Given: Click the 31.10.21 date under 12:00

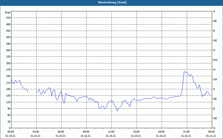Looking at the screenshot, I should (x=110, y=136).
